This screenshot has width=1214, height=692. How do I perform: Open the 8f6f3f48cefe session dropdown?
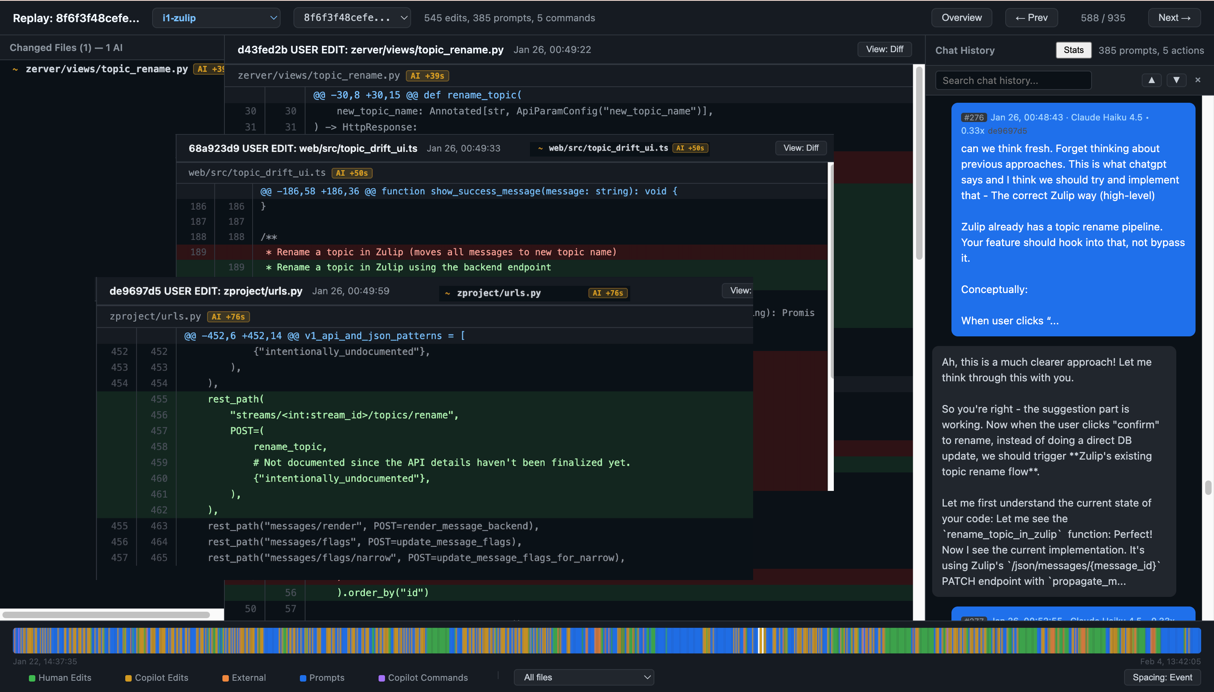(352, 18)
